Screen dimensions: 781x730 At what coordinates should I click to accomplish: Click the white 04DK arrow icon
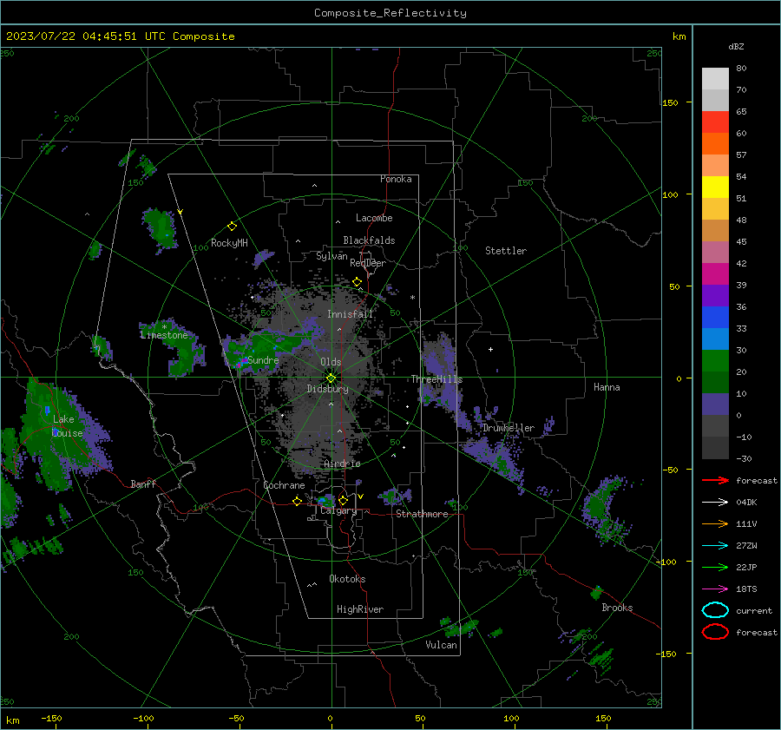coord(715,502)
